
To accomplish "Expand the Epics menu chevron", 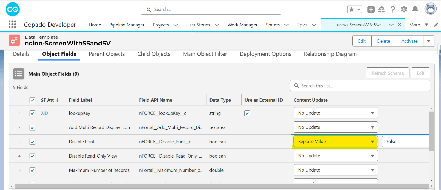I will click(314, 25).
